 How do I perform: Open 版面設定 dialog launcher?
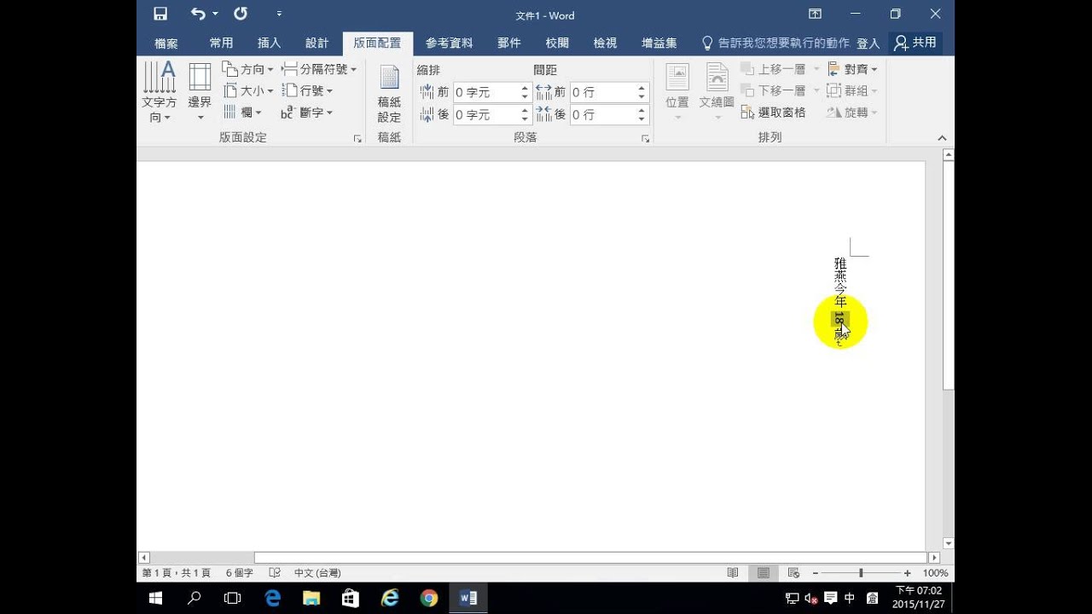tap(357, 138)
